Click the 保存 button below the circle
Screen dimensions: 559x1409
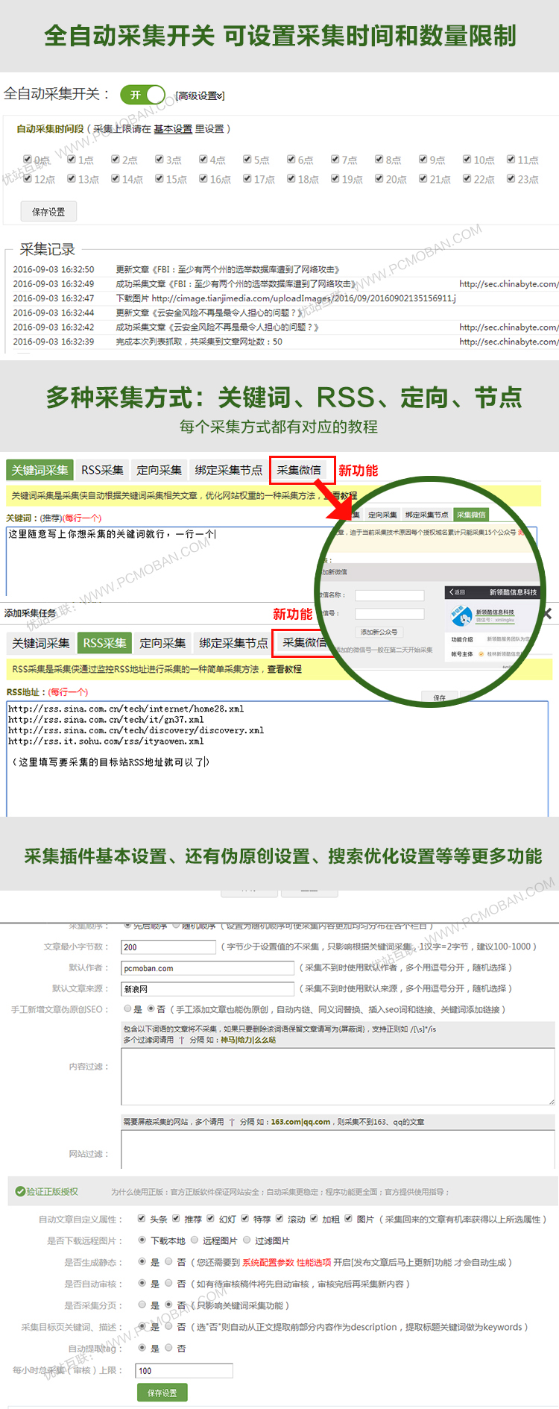click(x=440, y=698)
